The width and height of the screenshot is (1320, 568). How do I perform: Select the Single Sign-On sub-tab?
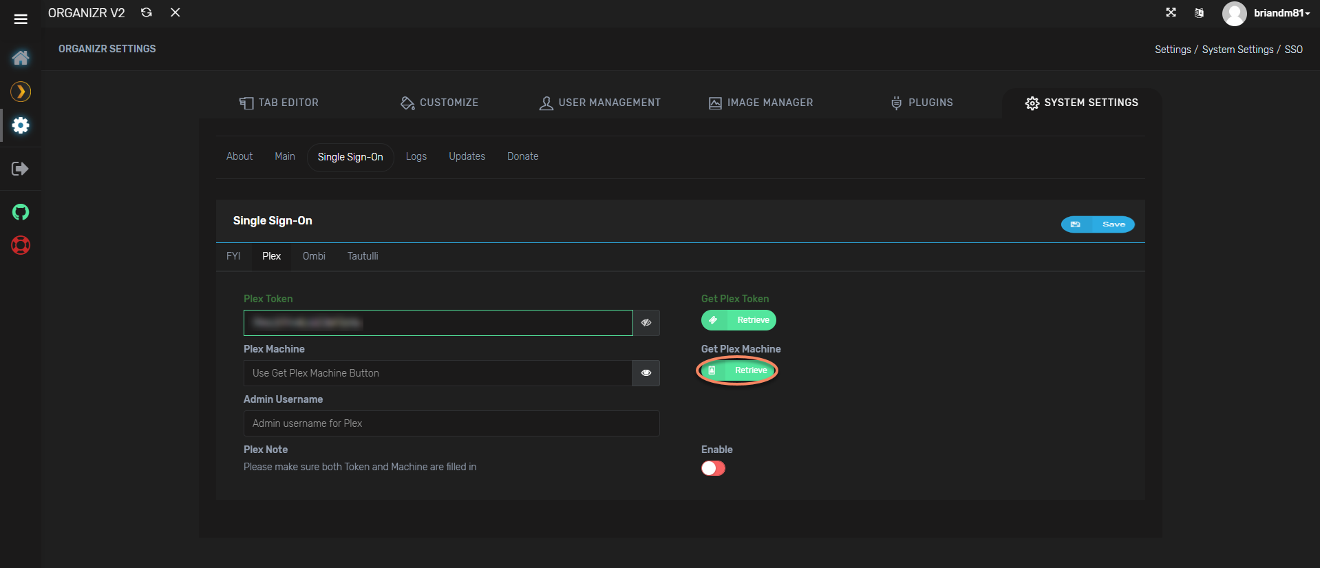pyautogui.click(x=350, y=157)
